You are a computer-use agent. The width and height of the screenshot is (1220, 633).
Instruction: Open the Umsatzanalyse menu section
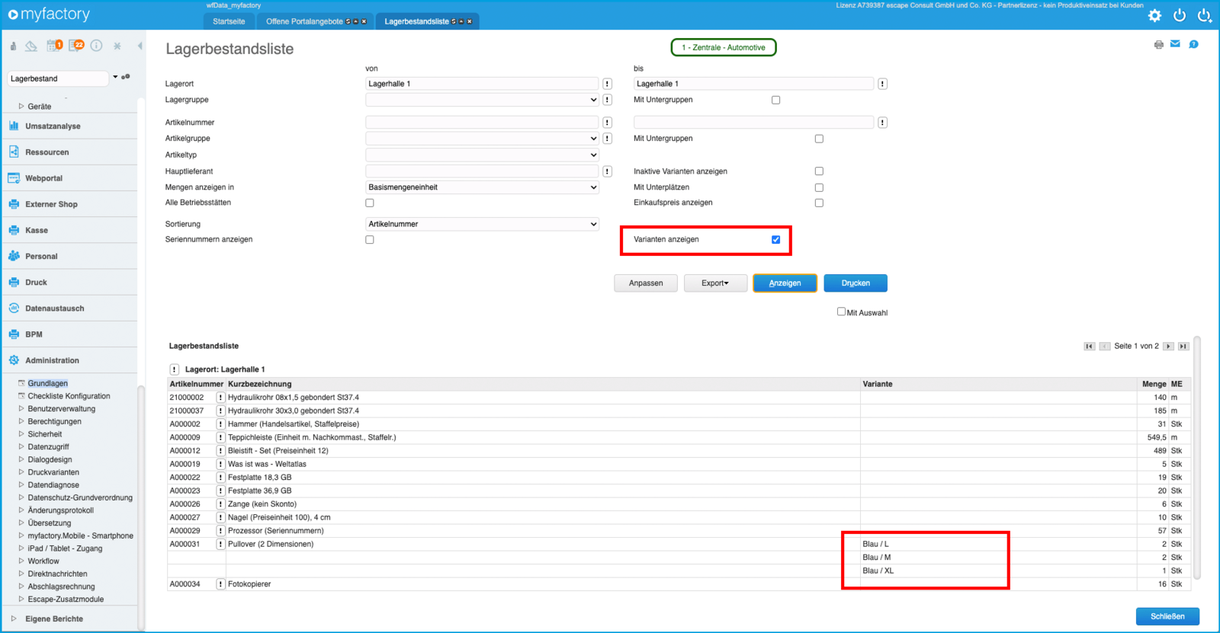coord(53,126)
